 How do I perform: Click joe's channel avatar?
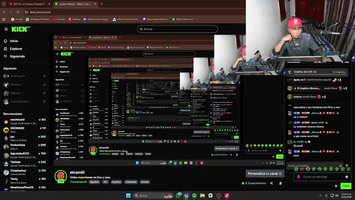[x=6, y=138]
